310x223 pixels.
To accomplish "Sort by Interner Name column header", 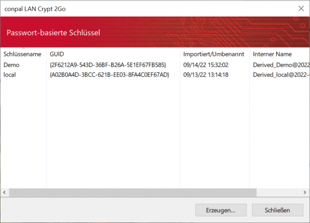I will tap(280, 54).
